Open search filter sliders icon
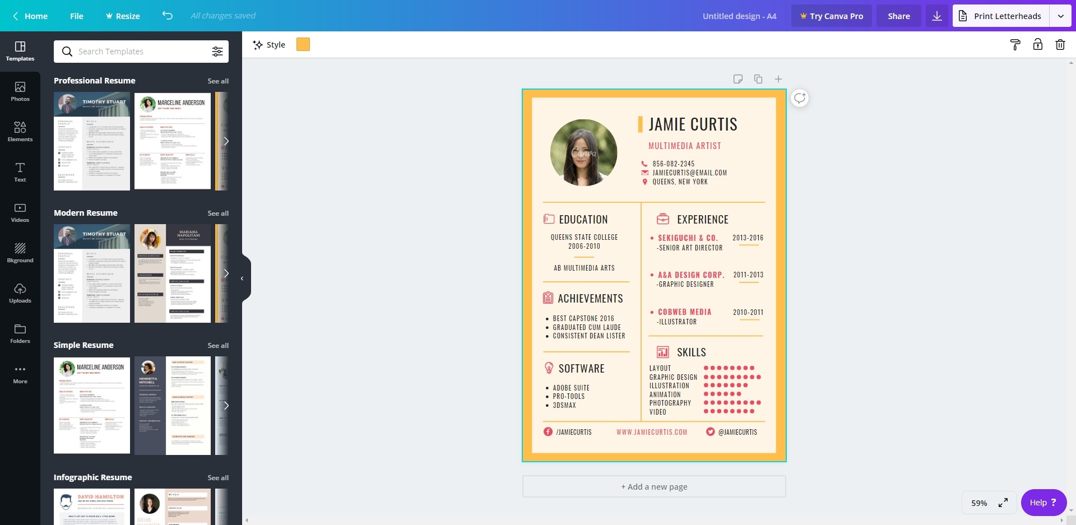 [217, 52]
